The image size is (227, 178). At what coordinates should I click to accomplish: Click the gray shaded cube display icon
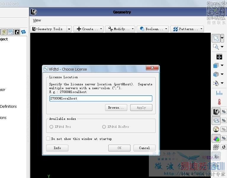(216, 74)
